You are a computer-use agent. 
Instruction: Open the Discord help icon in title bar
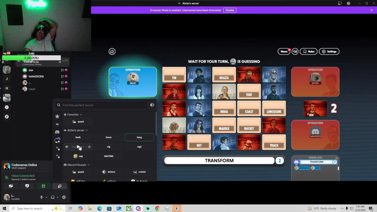click(348, 3)
